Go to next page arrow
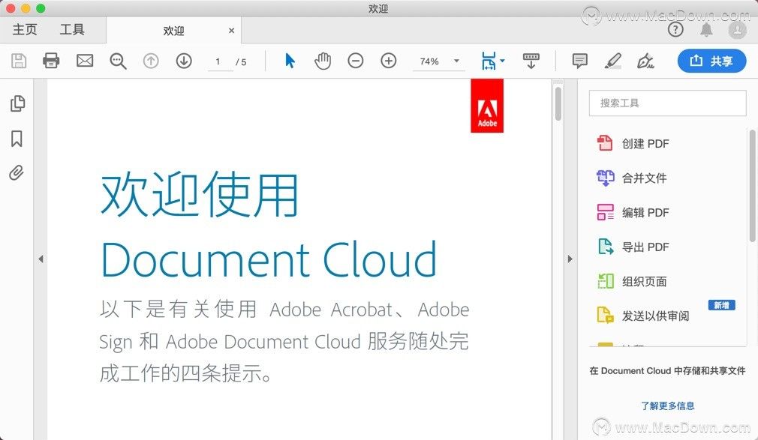The image size is (758, 440). click(184, 61)
